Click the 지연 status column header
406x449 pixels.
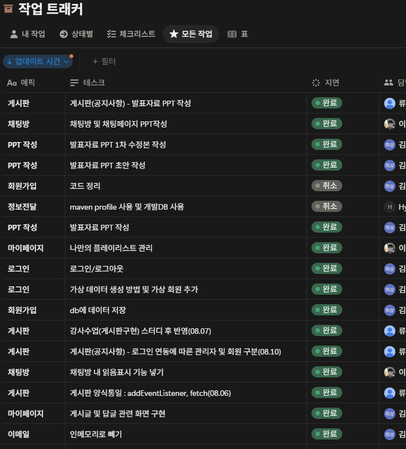pyautogui.click(x=325, y=83)
